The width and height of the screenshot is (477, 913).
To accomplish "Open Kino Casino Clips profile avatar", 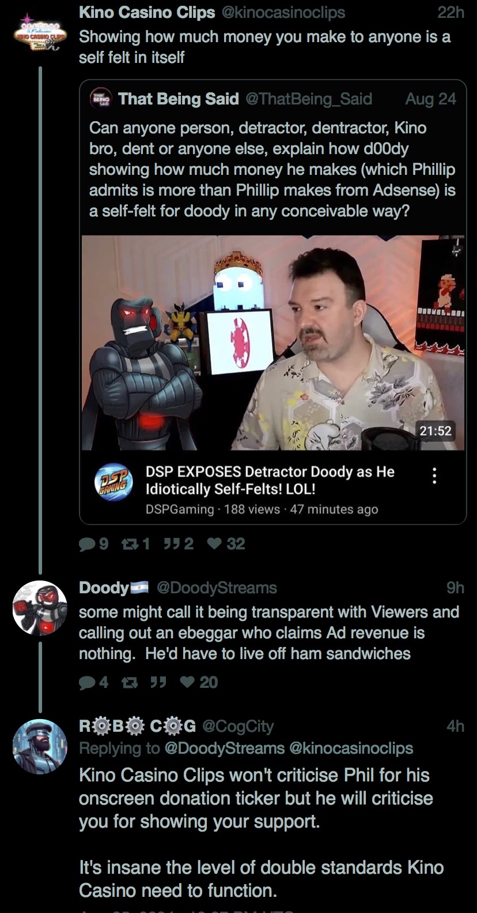I will (x=40, y=33).
